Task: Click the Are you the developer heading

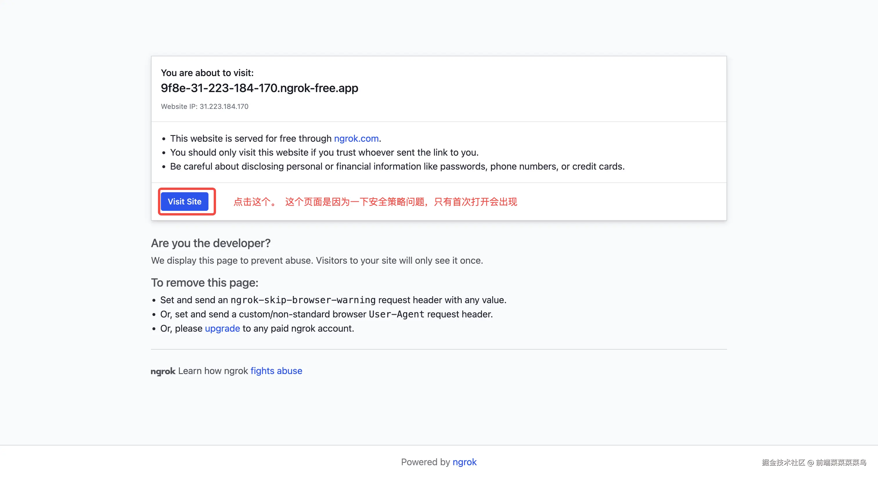Action: [x=210, y=243]
